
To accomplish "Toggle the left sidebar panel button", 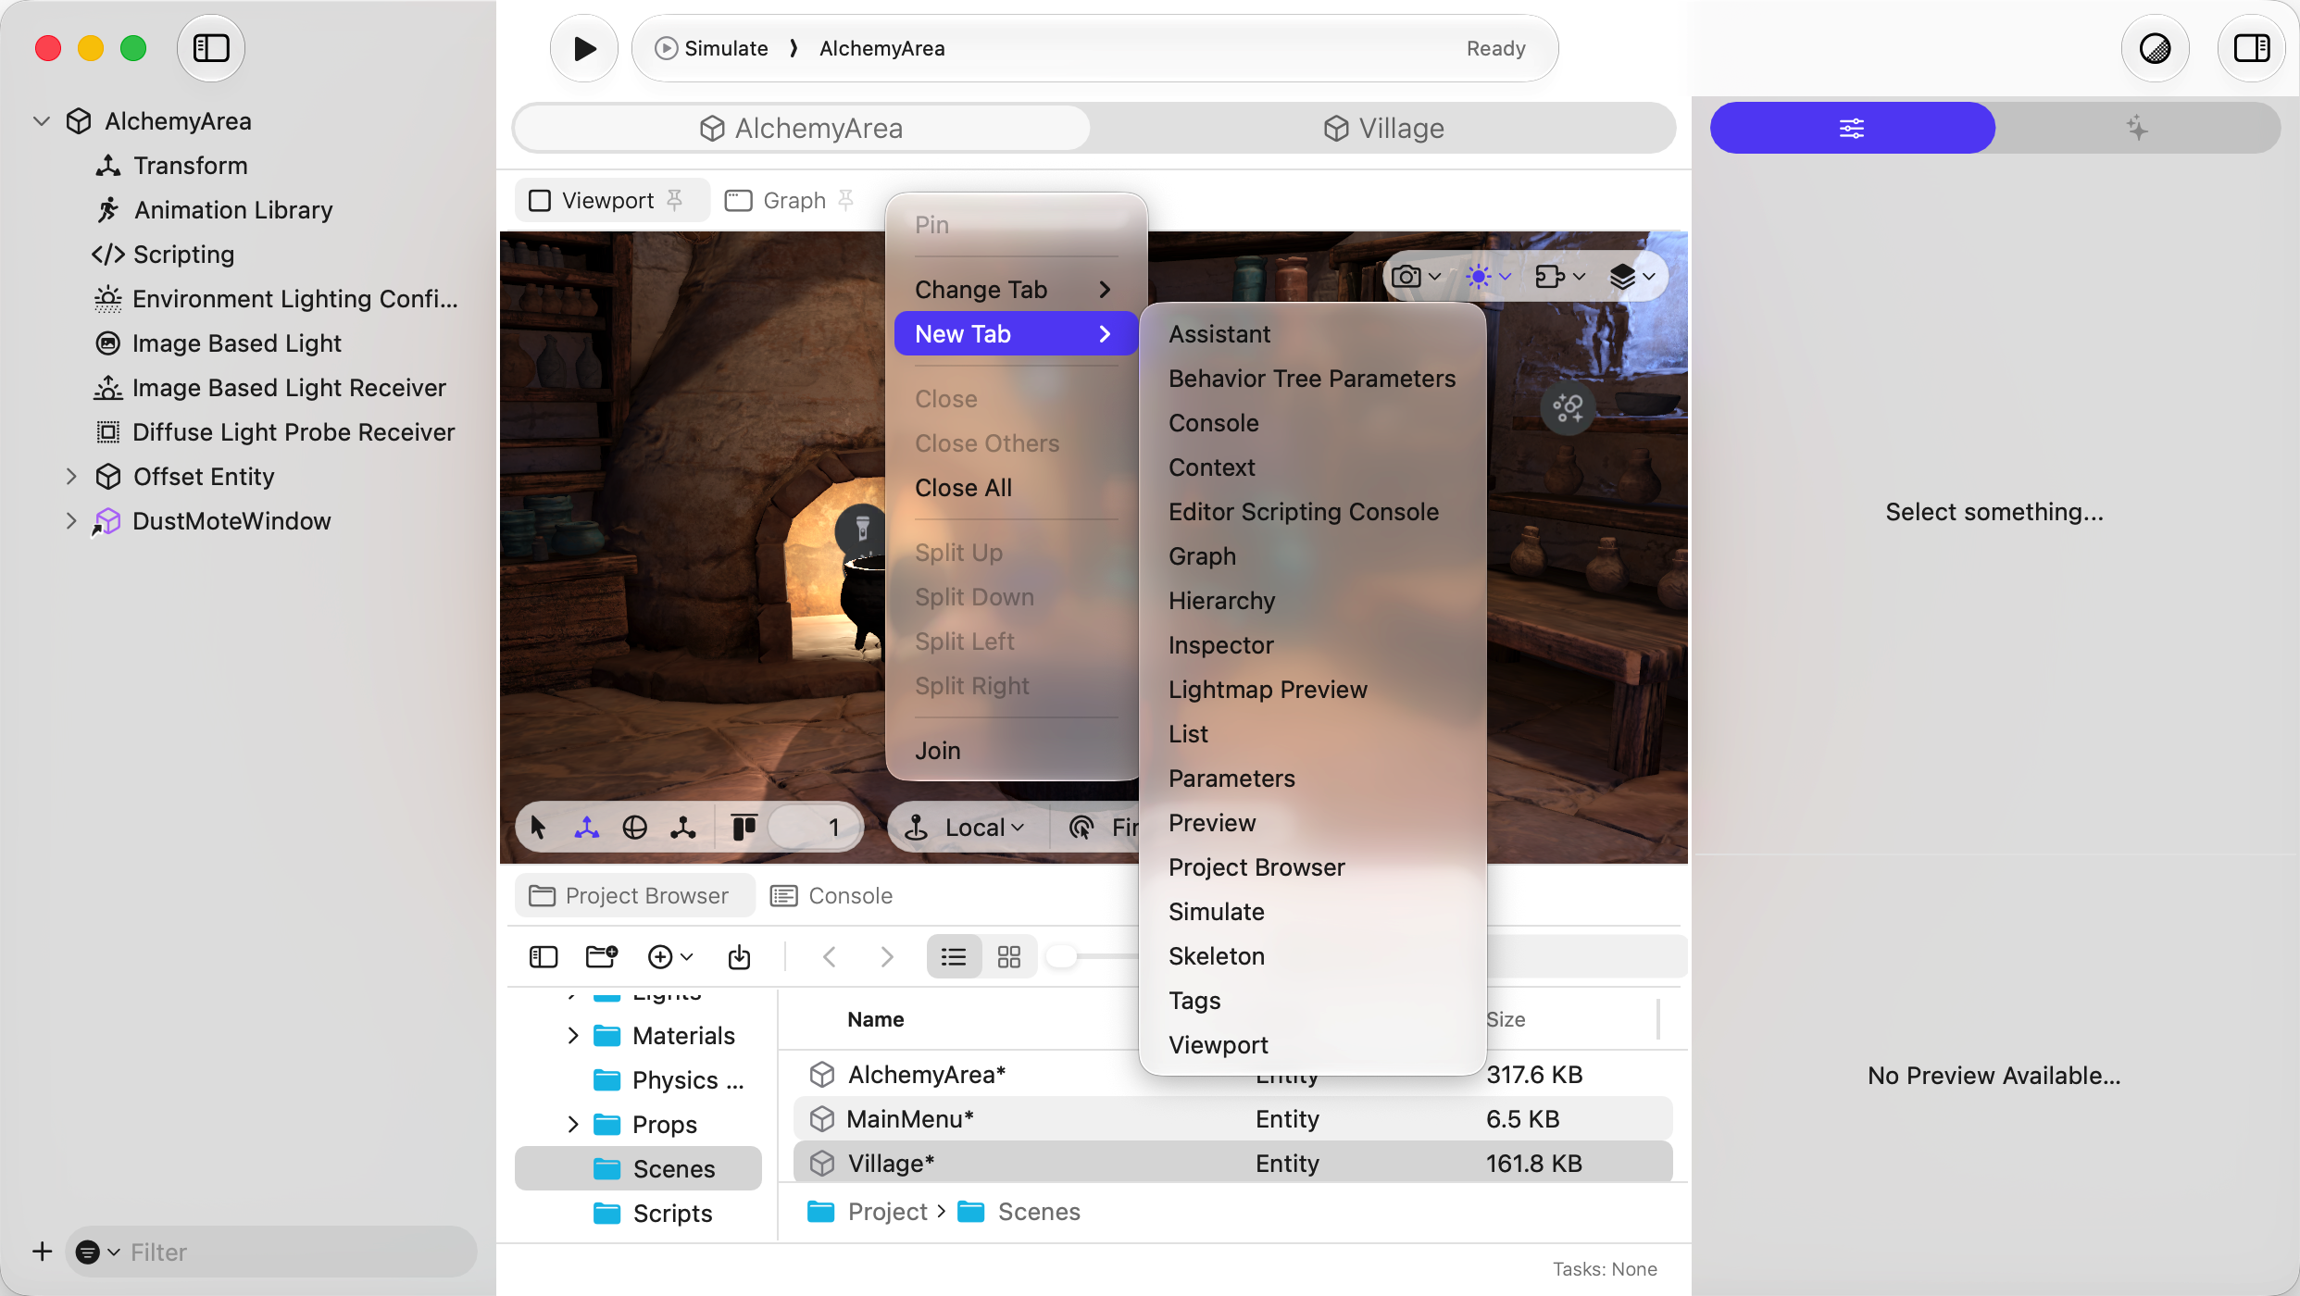I will [210, 48].
